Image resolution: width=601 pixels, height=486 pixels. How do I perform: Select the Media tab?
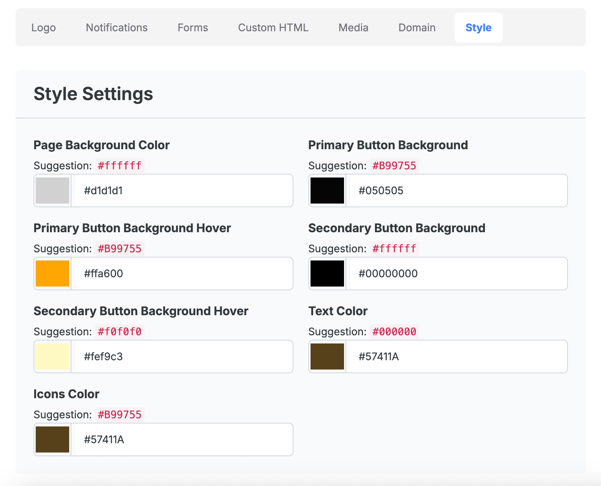point(353,28)
